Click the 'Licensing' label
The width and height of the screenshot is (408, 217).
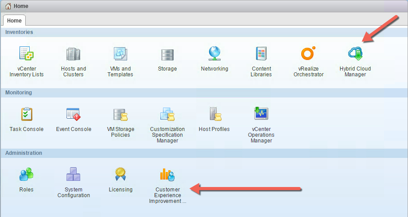[120, 190]
